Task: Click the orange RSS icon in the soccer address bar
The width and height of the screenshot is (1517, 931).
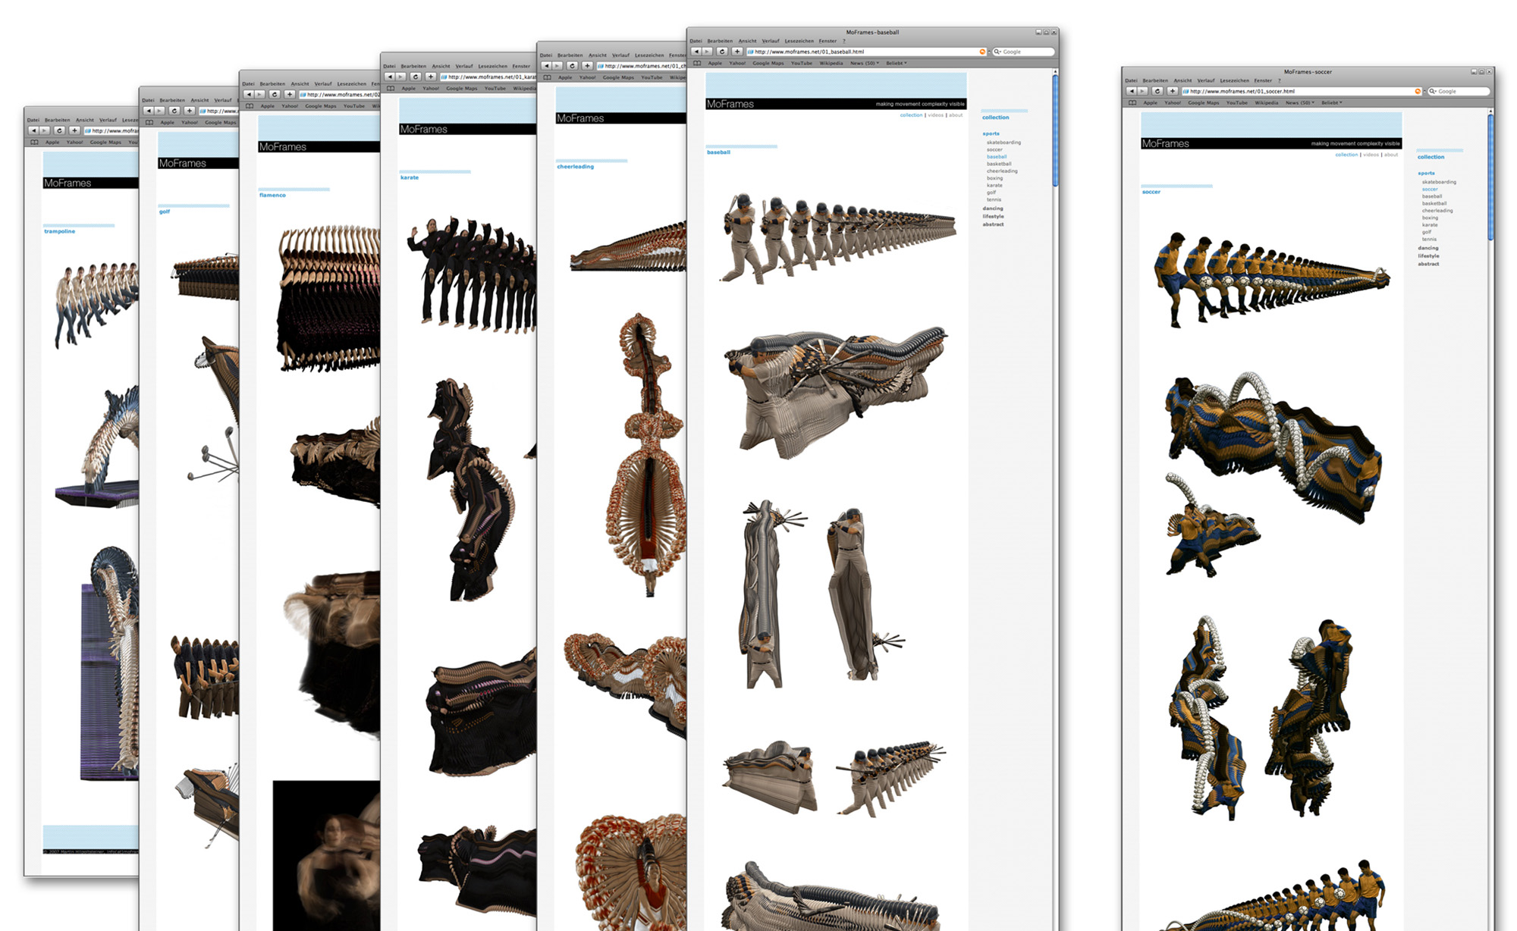Action: click(1417, 91)
